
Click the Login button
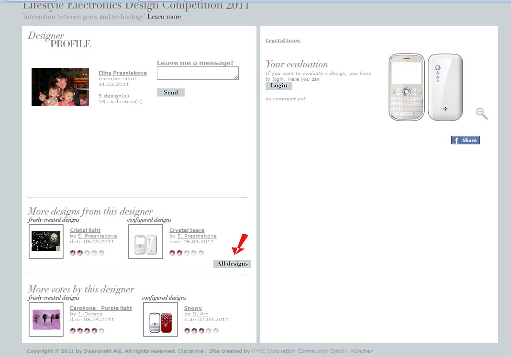pos(279,86)
